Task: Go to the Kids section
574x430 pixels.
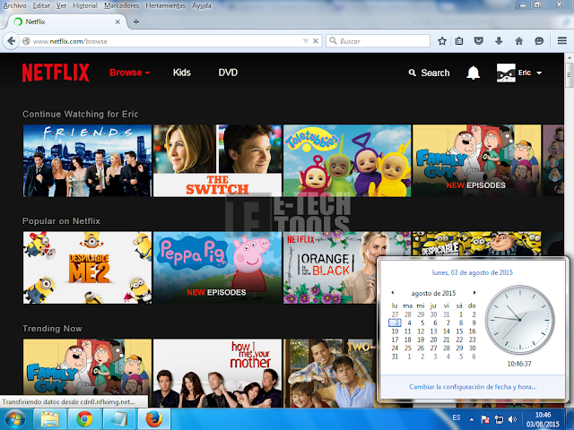Action: point(182,73)
